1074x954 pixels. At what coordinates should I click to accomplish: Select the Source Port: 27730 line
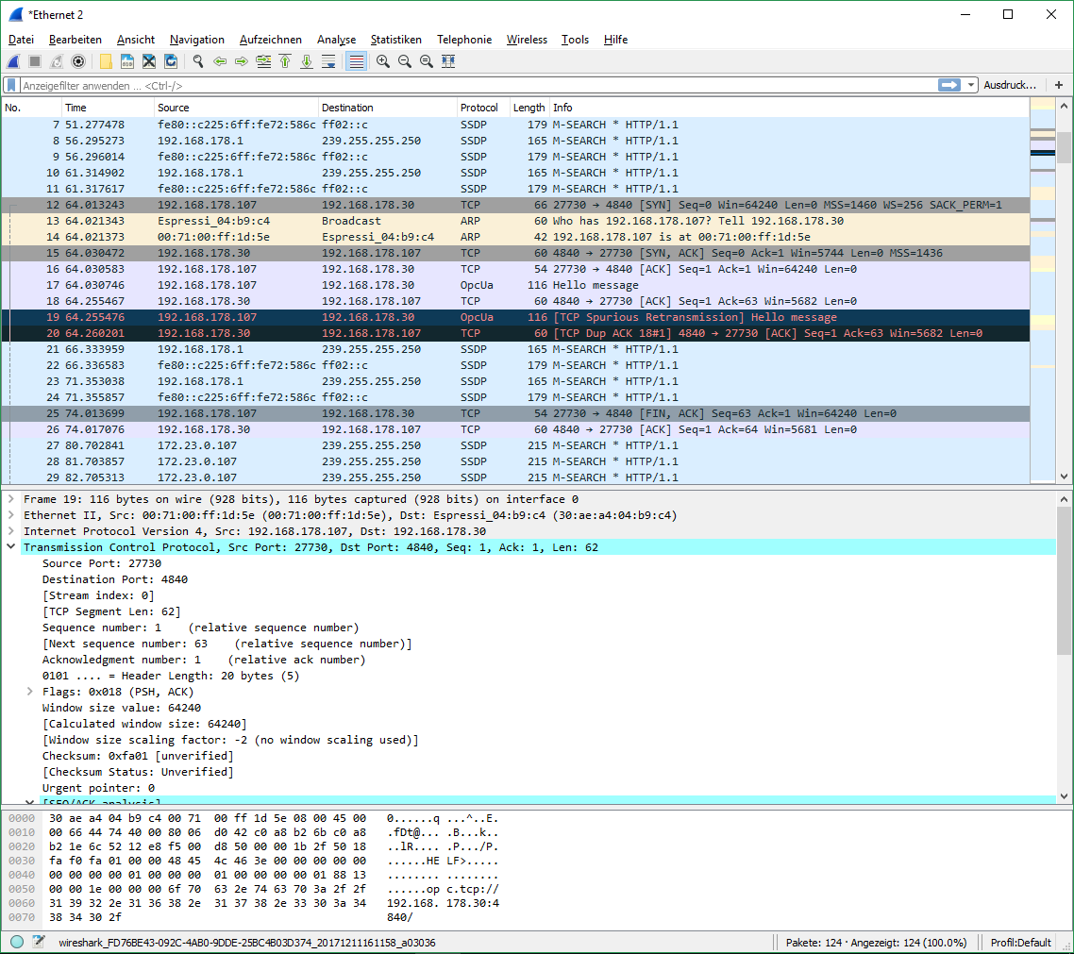click(102, 563)
